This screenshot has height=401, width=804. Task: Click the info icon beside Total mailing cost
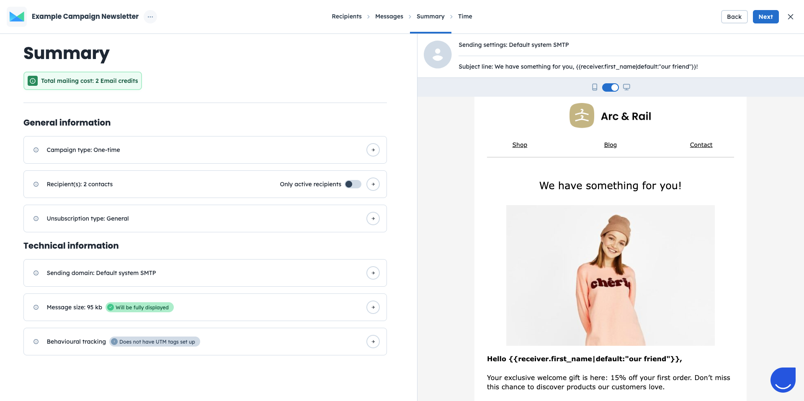pyautogui.click(x=33, y=81)
